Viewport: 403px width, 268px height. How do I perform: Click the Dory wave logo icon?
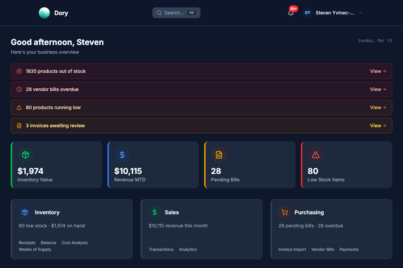[x=44, y=13]
